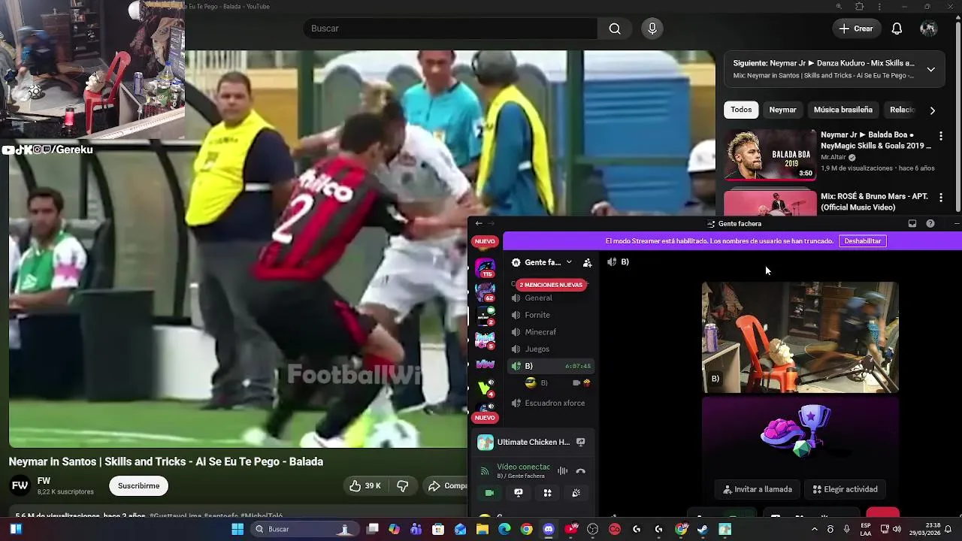Open the server icon with 5 badge
962x541 pixels.
[486, 340]
